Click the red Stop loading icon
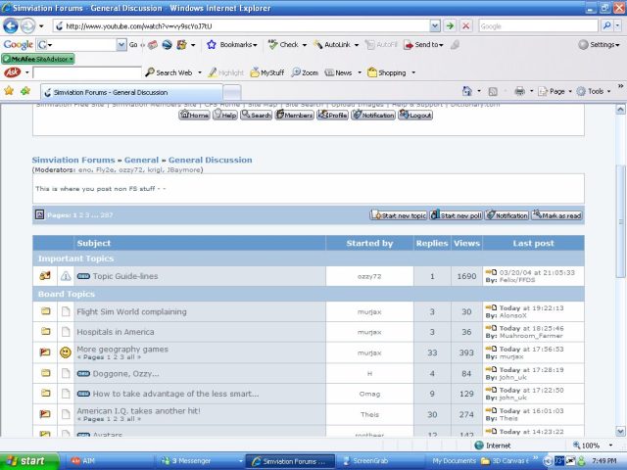Screen dimensions: 627x470 pyautogui.click(x=466, y=26)
